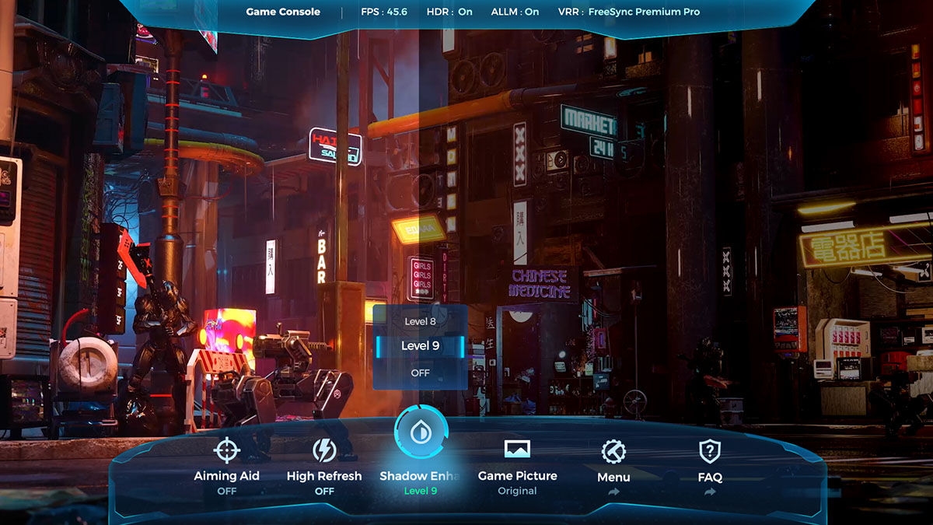Select the Menu text label
This screenshot has width=933, height=525.
point(613,476)
